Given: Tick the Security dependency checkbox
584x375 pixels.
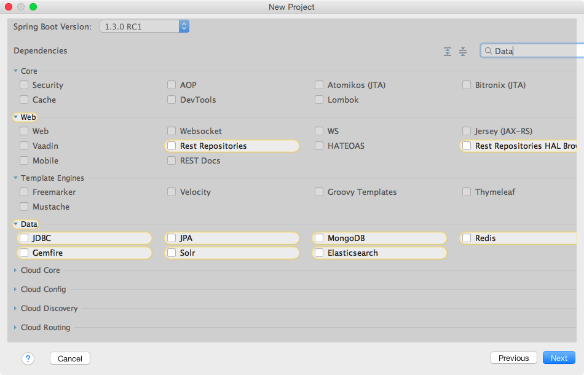Looking at the screenshot, I should [x=24, y=85].
